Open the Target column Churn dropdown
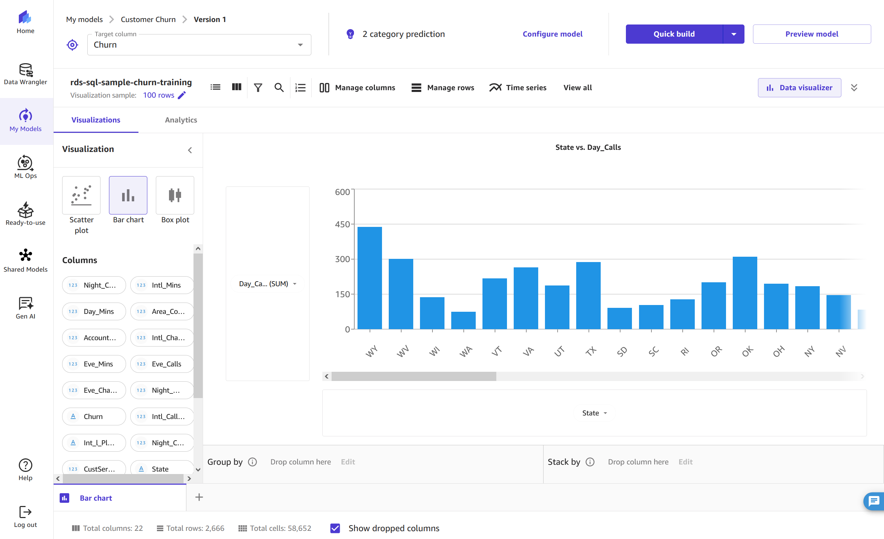 pyautogui.click(x=199, y=45)
